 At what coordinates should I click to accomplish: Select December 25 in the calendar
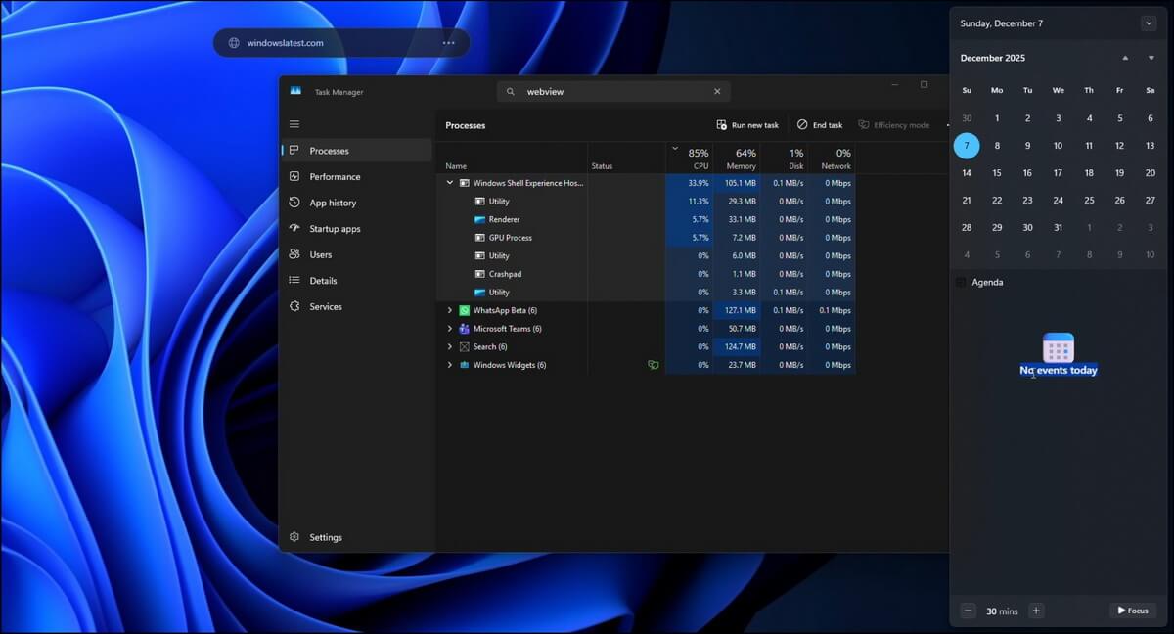1089,200
